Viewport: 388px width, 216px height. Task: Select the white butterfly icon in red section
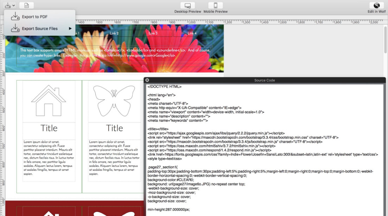(114, 214)
